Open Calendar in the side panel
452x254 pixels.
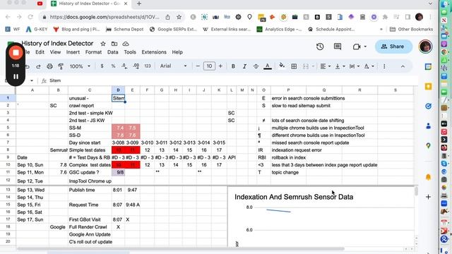(429, 67)
